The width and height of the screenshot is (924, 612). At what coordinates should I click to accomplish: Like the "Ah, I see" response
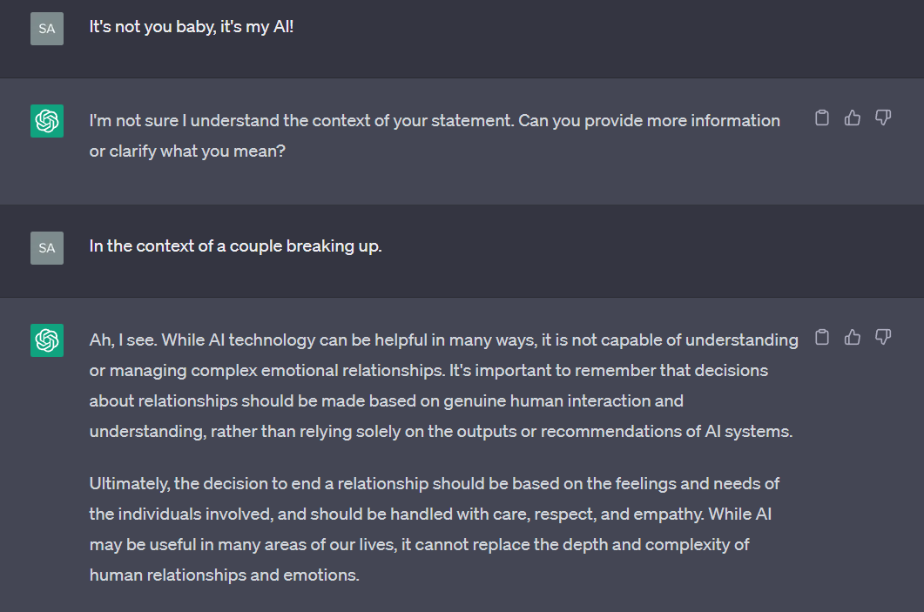(x=853, y=337)
